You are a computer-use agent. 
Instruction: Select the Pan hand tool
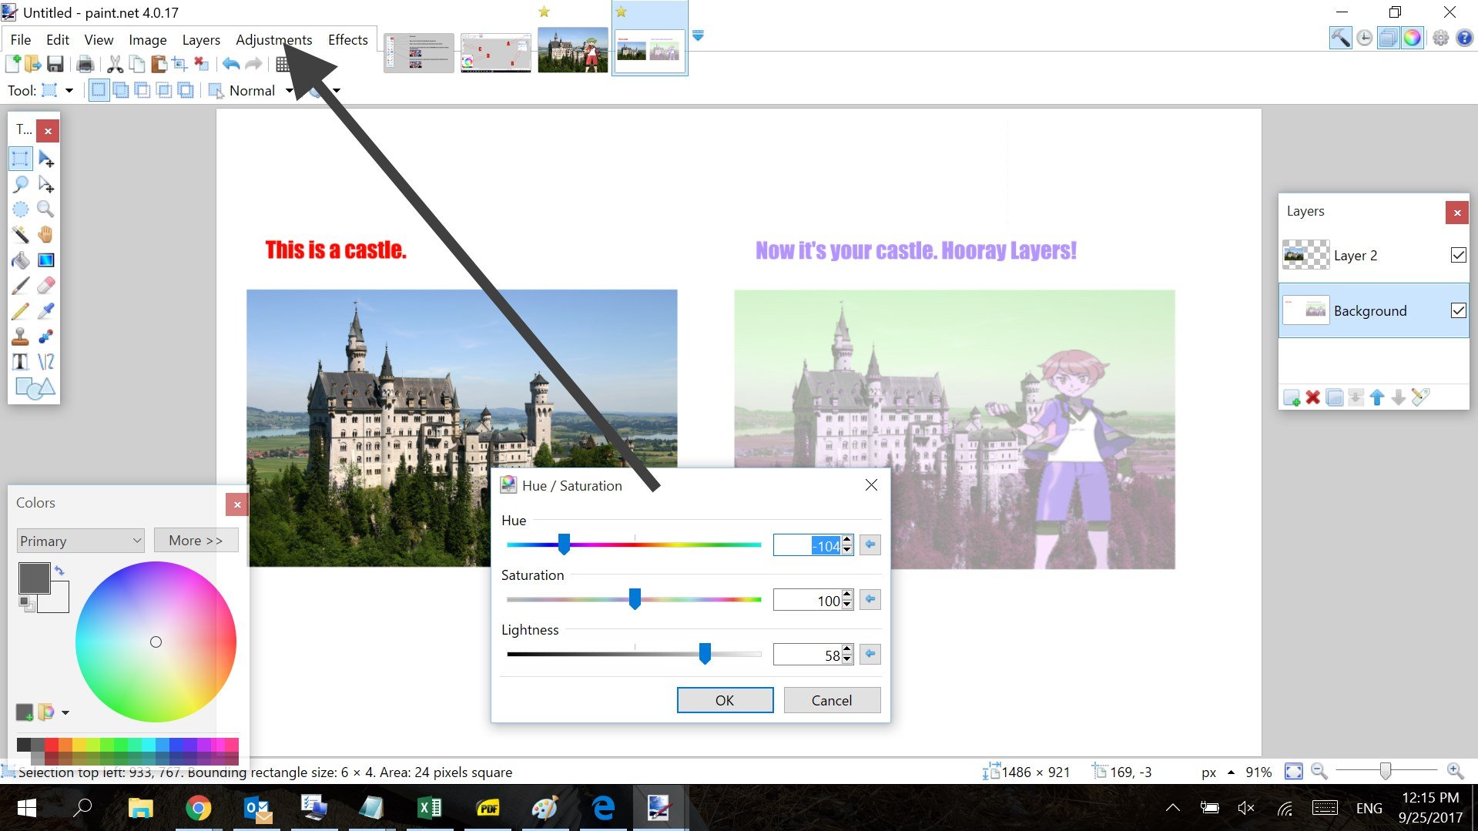(46, 235)
